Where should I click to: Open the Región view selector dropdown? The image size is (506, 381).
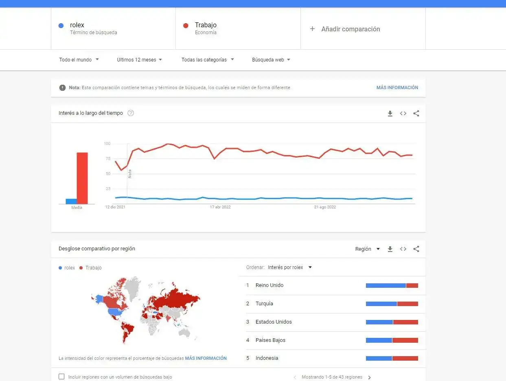(367, 249)
